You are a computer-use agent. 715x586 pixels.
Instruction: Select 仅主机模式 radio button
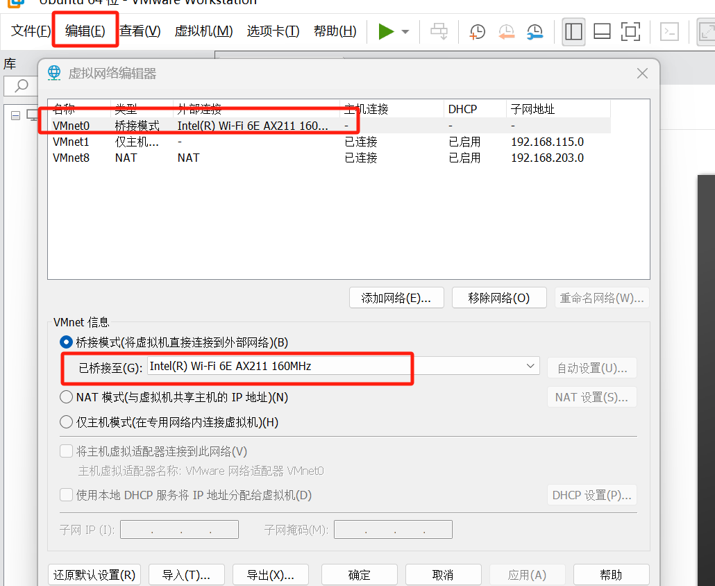[x=66, y=422]
